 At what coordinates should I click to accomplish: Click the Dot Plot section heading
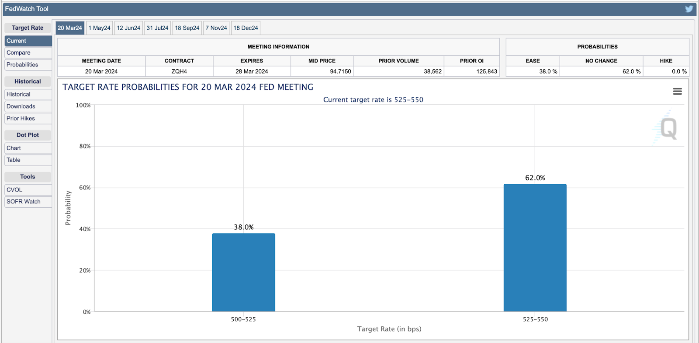28,135
